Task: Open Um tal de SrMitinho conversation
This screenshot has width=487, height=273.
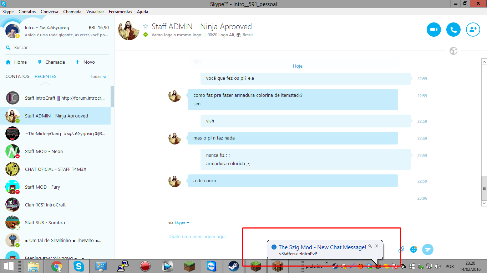Action: [55, 240]
